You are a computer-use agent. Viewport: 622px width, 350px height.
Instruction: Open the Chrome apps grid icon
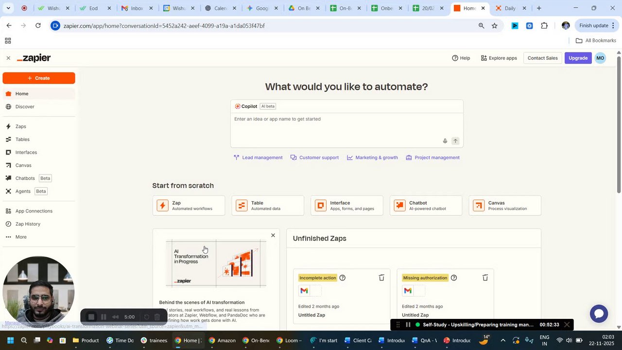pos(8,41)
